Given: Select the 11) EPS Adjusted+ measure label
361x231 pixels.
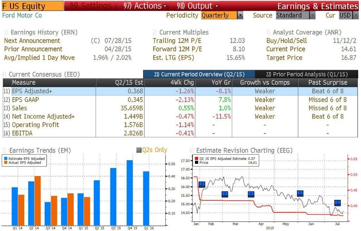Looking at the screenshot, I should click(32, 91).
